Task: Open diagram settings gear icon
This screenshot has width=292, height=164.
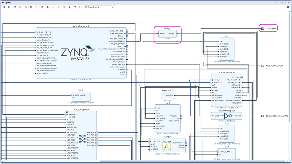Action: click(x=288, y=7)
